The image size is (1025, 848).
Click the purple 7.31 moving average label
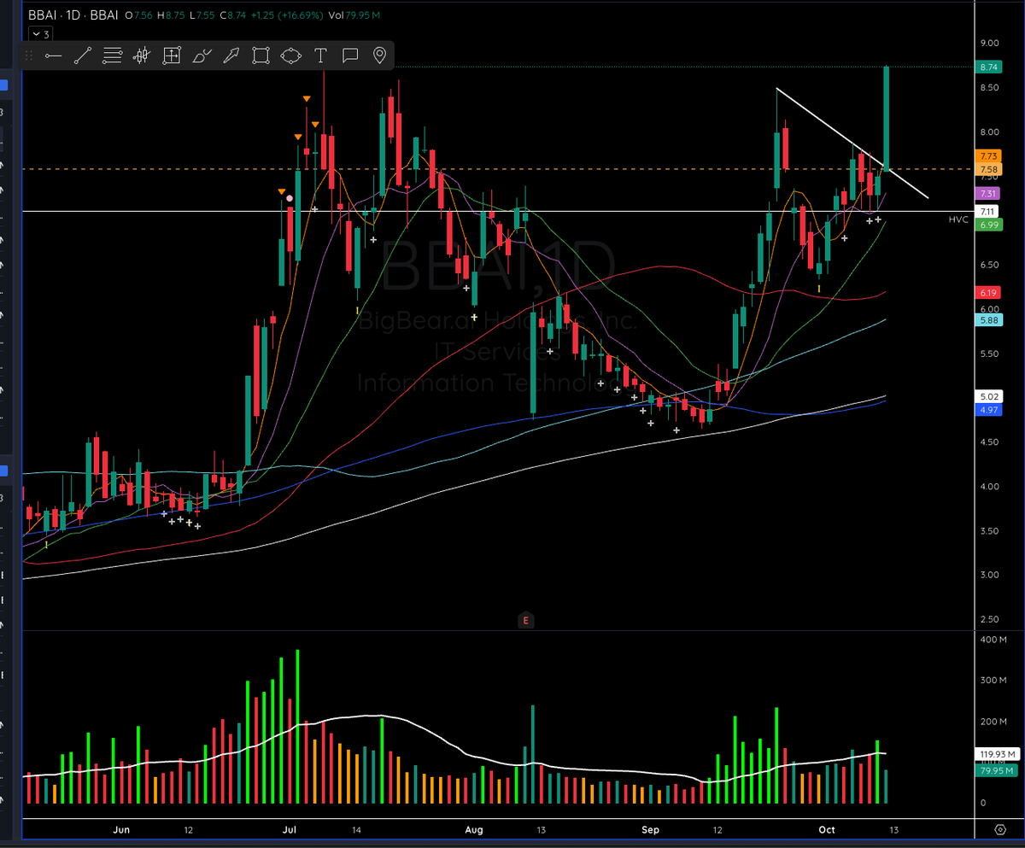(988, 194)
